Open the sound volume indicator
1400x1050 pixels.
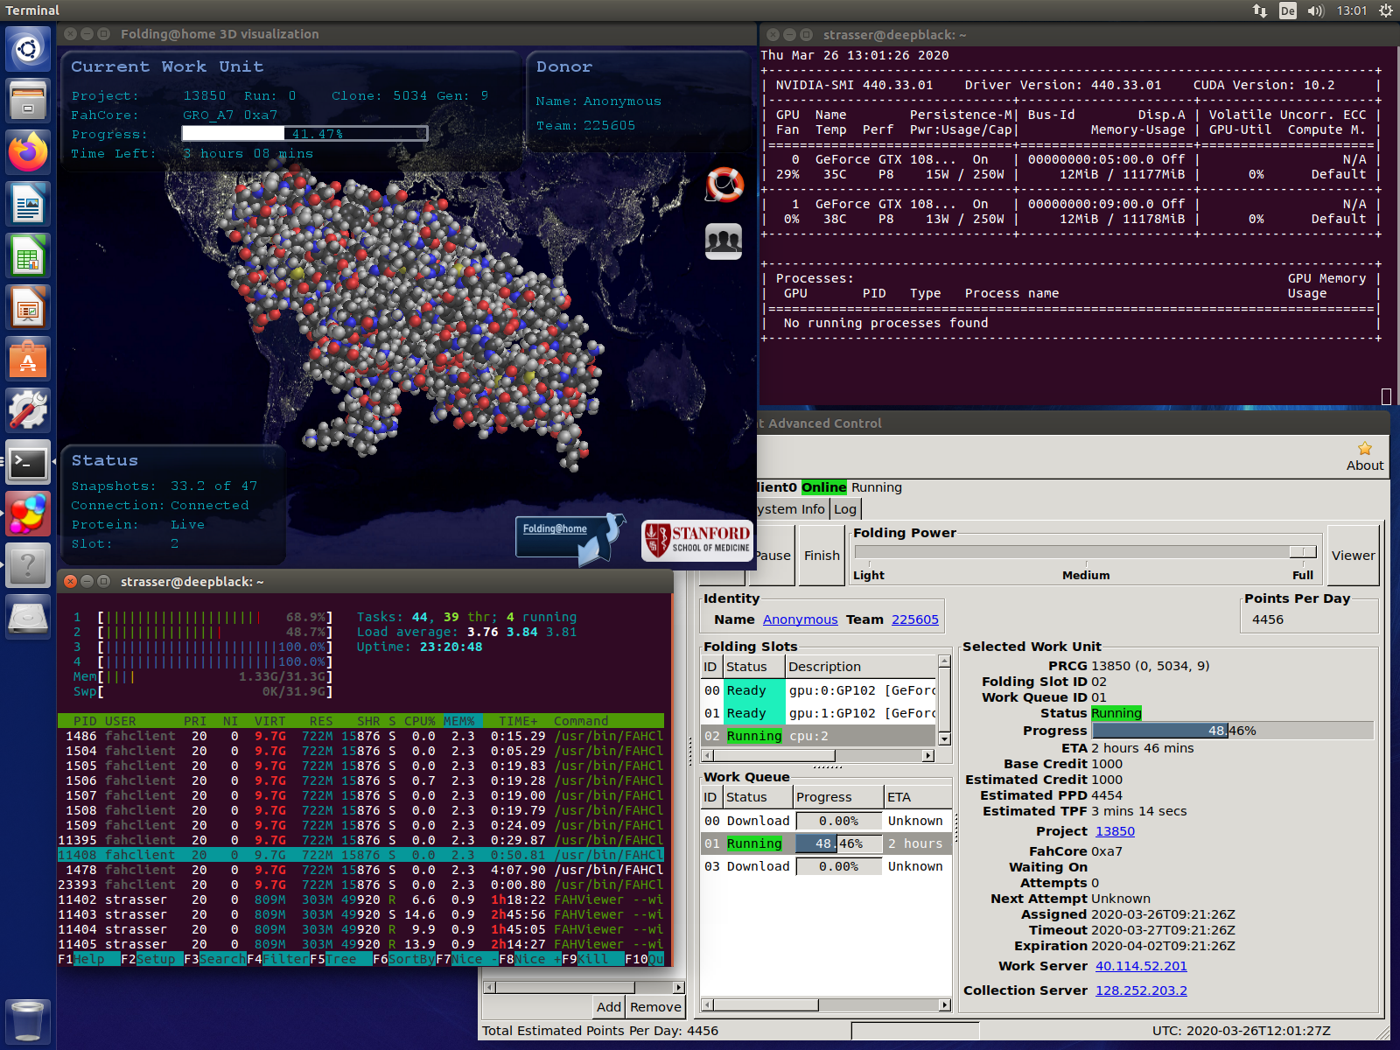(x=1316, y=10)
